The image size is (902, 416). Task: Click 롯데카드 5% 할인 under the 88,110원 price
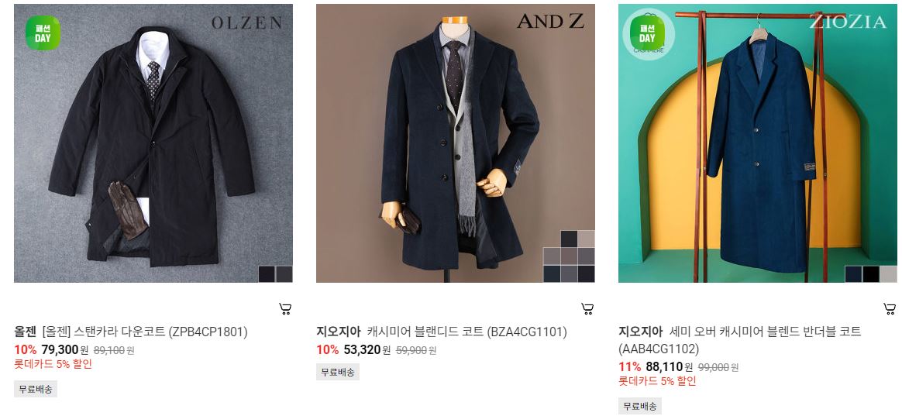[x=657, y=381]
